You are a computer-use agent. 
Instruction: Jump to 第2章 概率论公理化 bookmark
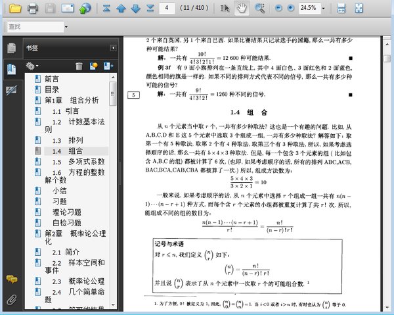75,237
